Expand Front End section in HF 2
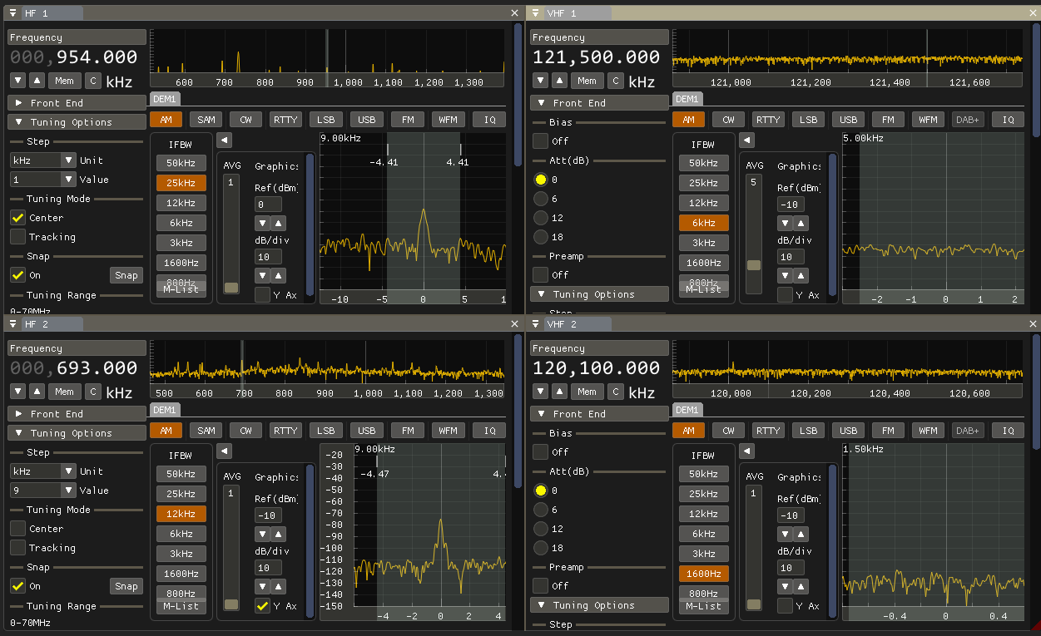The image size is (1041, 636). (18, 414)
